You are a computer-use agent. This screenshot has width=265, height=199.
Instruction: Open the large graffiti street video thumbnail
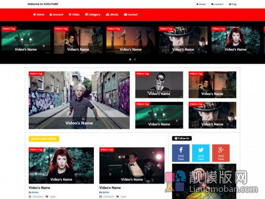click(x=79, y=100)
